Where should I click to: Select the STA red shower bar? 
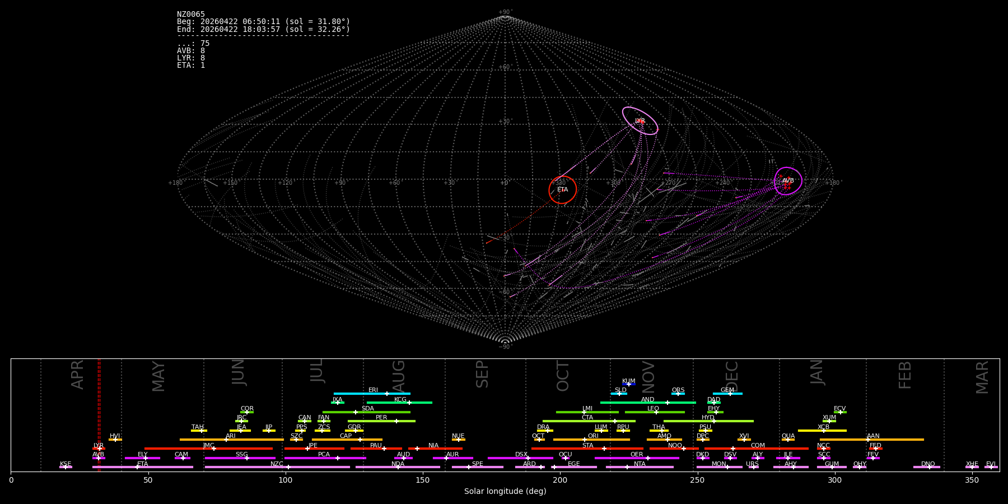pos(587,449)
